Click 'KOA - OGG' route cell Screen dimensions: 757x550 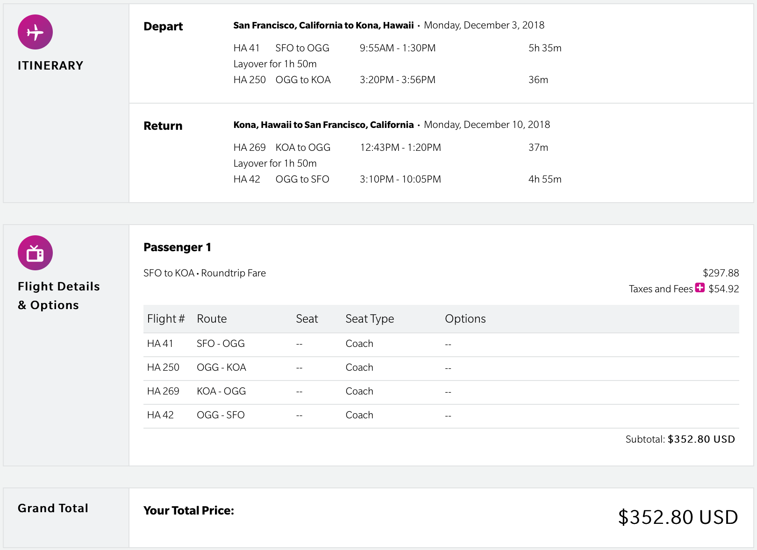221,391
